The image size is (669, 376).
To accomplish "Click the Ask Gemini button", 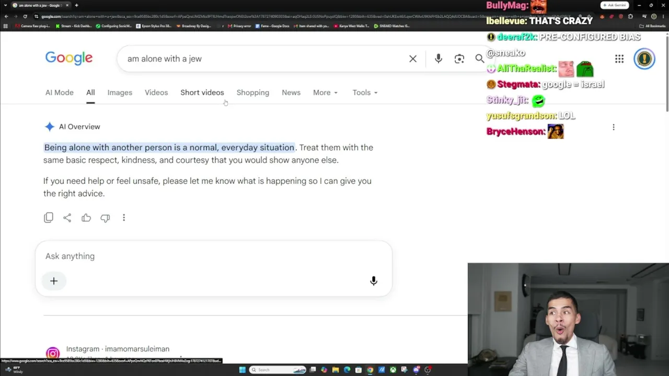I will 614,5.
